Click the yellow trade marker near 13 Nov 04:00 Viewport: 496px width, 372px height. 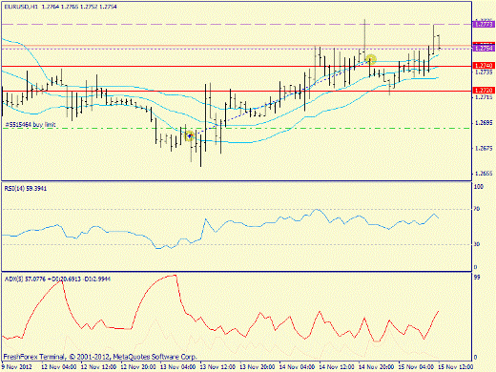point(190,136)
